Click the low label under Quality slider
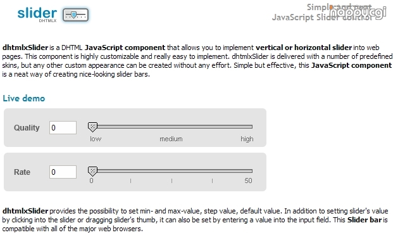Viewport: 393px width, 235px height. (96, 139)
